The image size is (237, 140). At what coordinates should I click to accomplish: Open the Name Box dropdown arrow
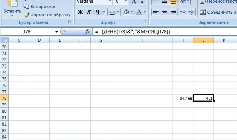pyautogui.click(x=57, y=32)
